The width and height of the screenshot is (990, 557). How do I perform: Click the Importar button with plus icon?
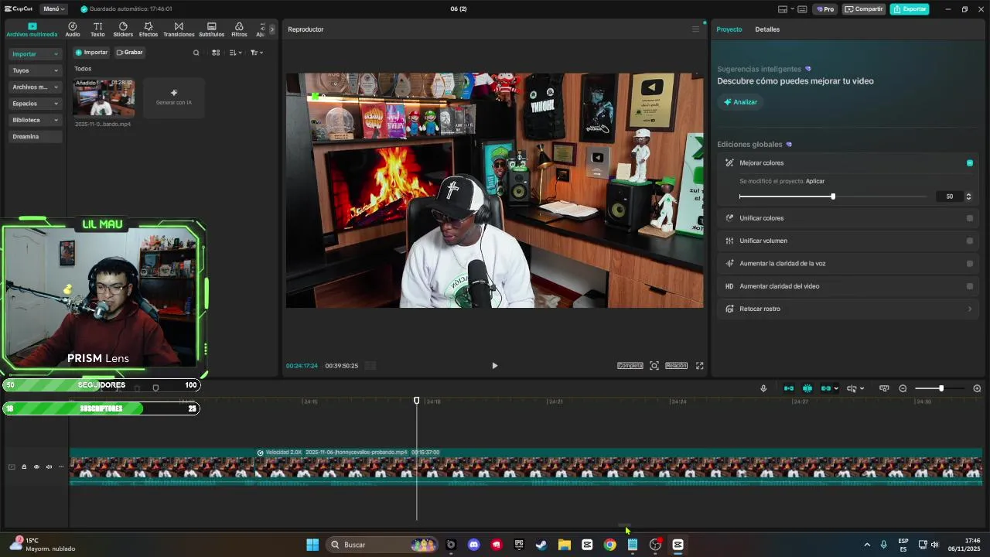point(91,53)
